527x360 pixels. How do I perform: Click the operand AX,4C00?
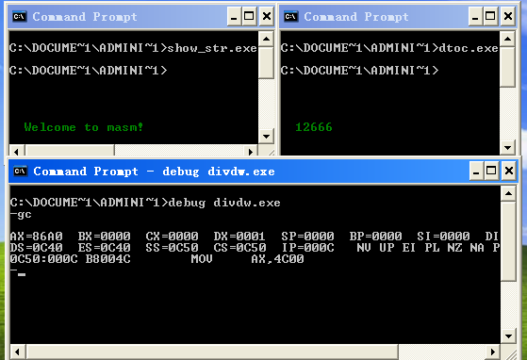277,259
